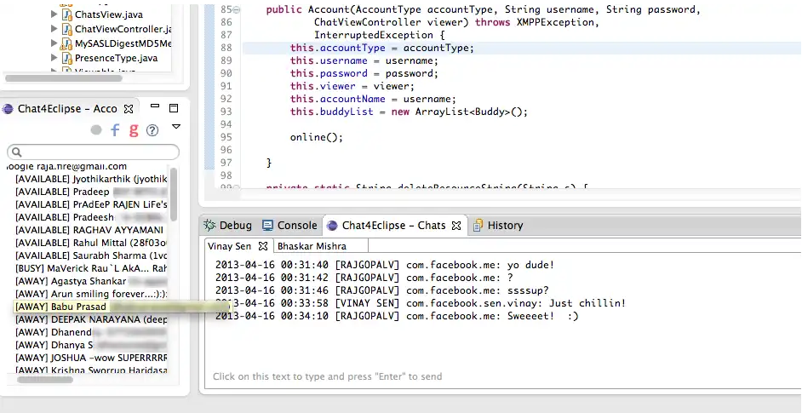
Task: Select AWAY Dhanend buddy entry
Action: coord(91,332)
